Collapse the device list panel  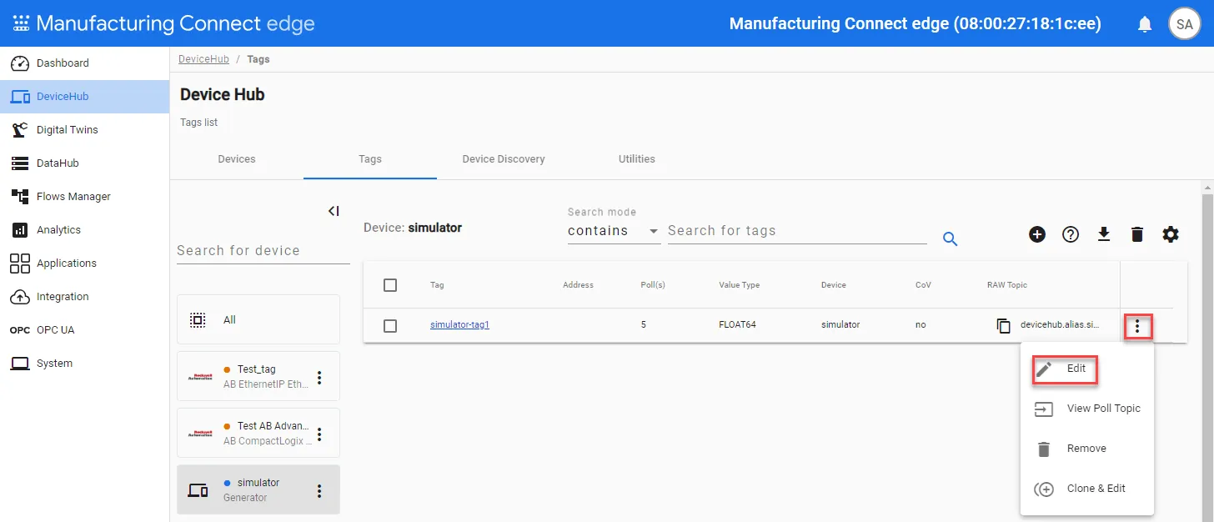click(x=334, y=211)
